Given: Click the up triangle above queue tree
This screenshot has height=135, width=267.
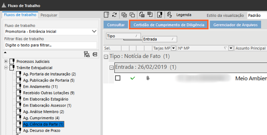Looking at the screenshot, I should click(x=5, y=53).
